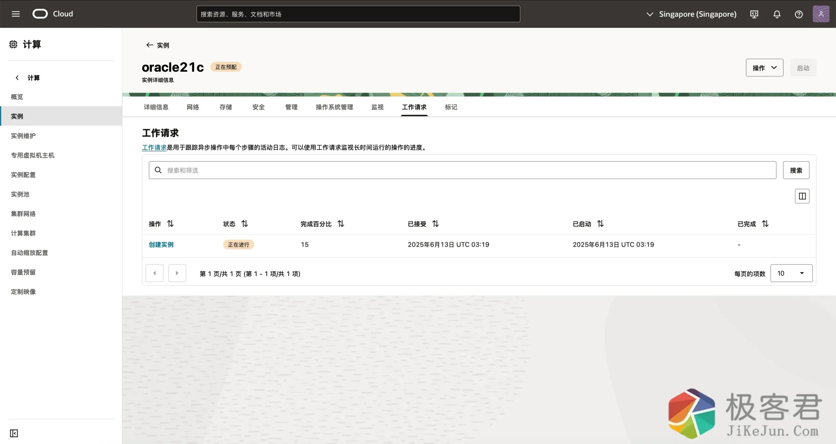Sort by the 已完成 column arrows

pos(765,224)
